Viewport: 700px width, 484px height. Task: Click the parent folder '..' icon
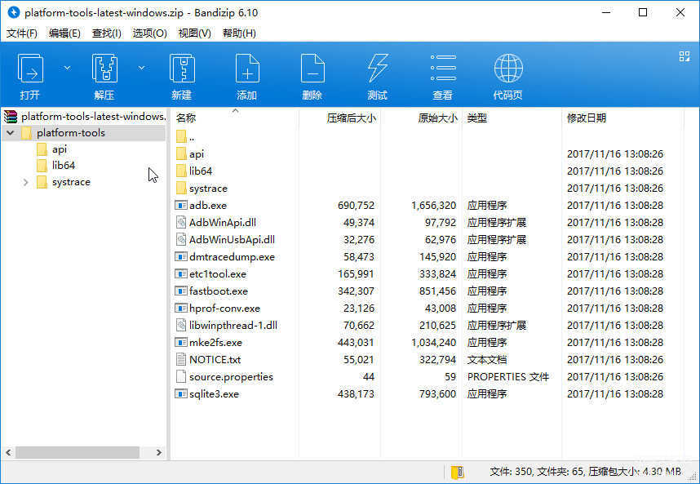coord(181,136)
